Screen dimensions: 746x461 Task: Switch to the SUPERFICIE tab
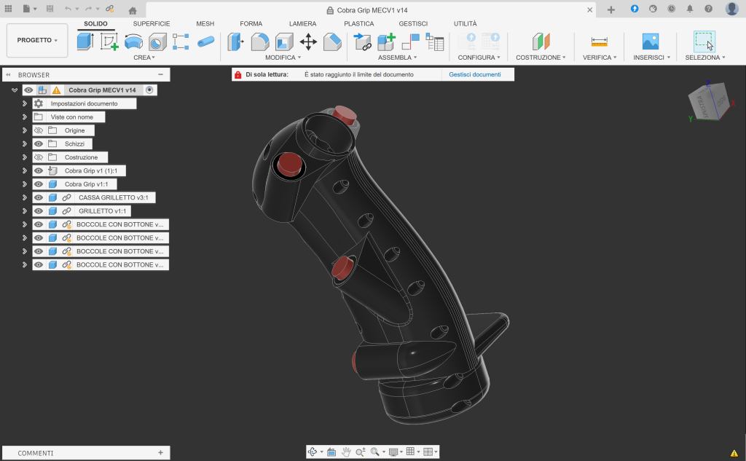(x=151, y=23)
